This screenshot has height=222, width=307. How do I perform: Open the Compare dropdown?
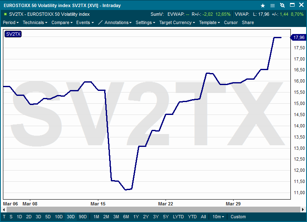(x=62, y=22)
